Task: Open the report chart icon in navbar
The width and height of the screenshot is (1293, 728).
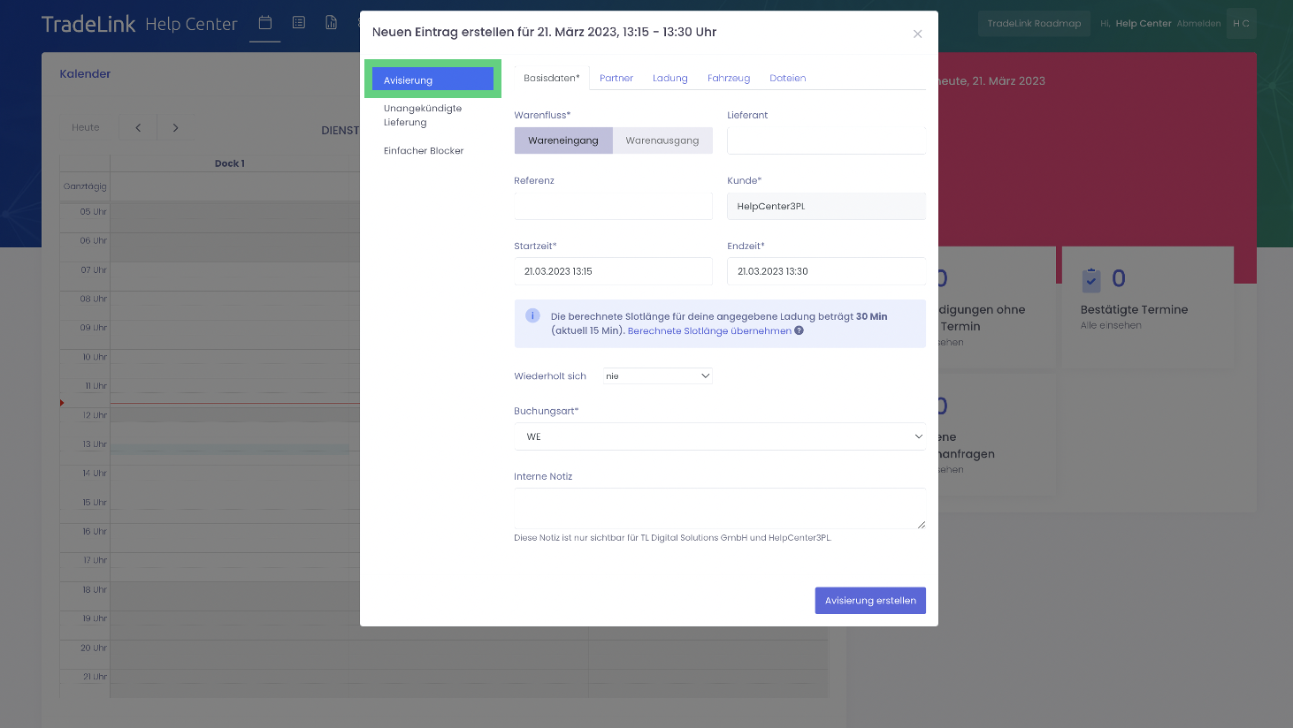Action: tap(331, 23)
